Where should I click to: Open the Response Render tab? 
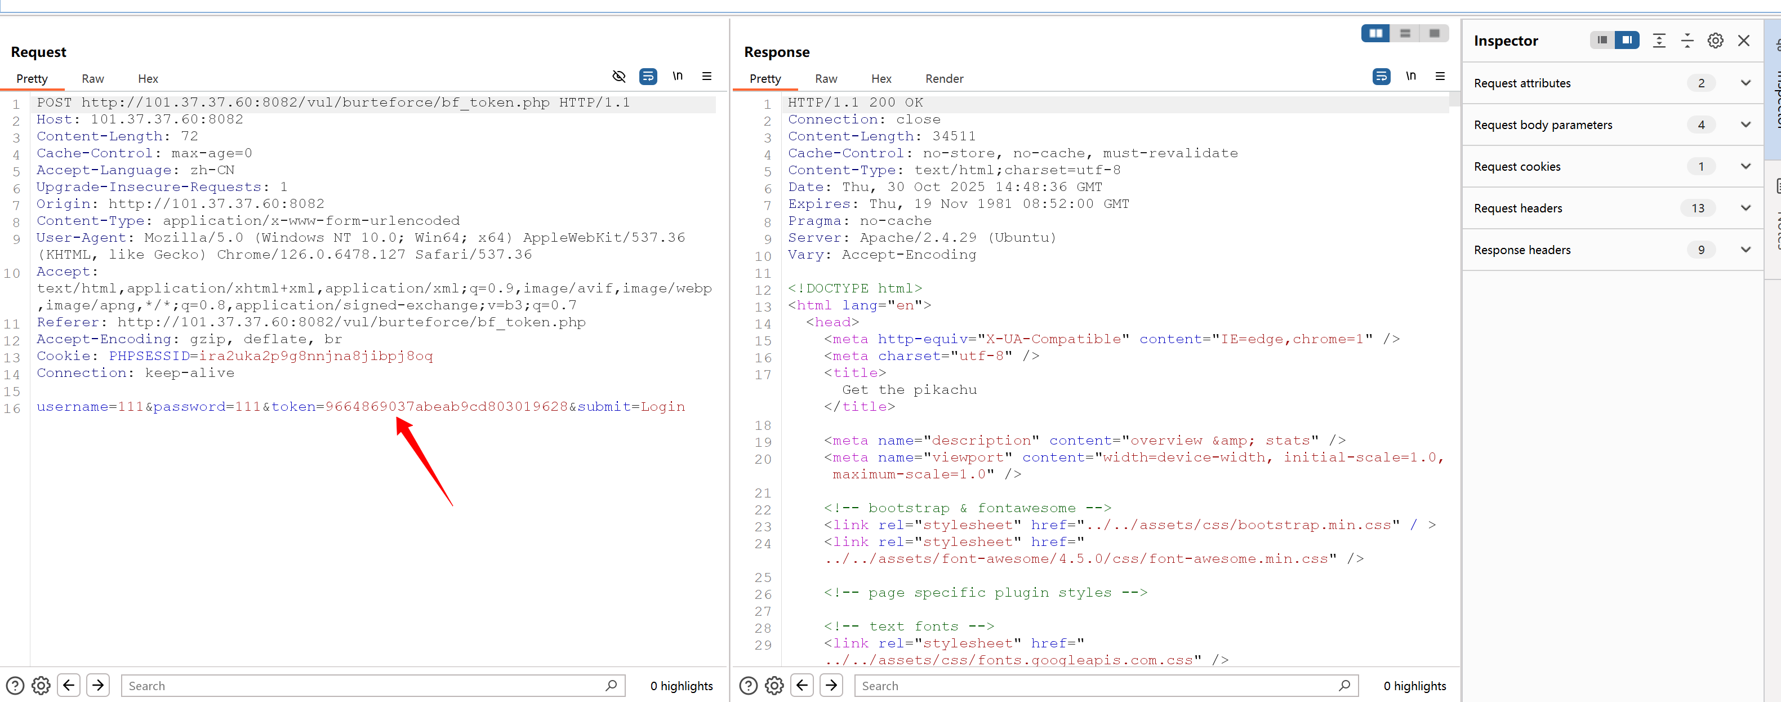(944, 79)
